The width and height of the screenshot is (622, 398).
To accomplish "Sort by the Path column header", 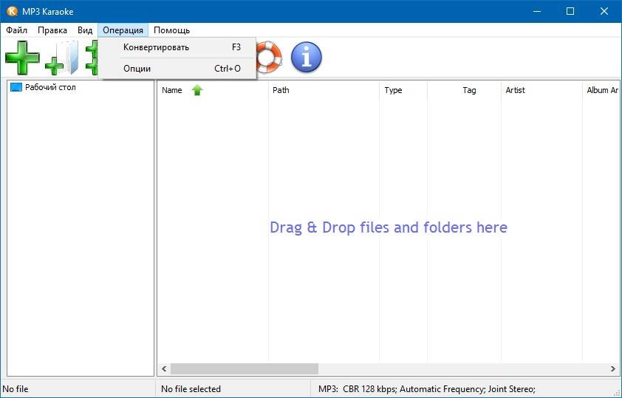I will point(324,90).
